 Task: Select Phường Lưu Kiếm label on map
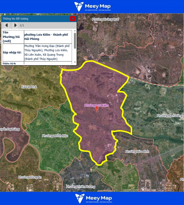[x=97, y=105]
